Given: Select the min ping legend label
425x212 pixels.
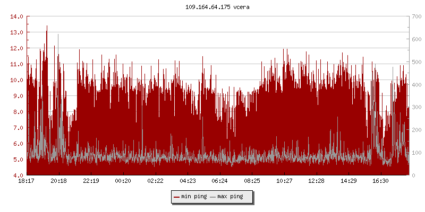Looking at the screenshot, I should click(194, 197).
